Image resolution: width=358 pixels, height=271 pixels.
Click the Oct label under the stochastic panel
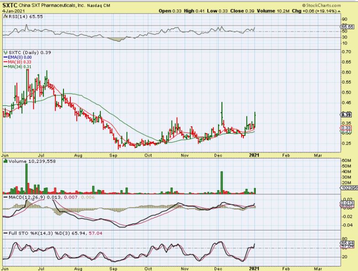[148, 269]
